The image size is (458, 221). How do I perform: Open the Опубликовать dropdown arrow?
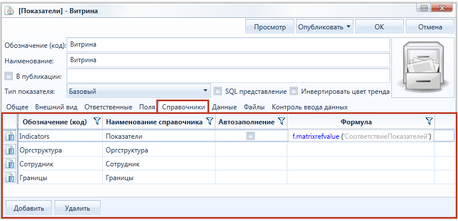tap(348, 27)
